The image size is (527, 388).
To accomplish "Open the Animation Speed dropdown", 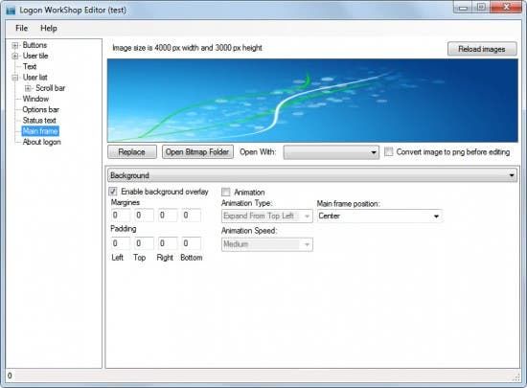I will (267, 244).
